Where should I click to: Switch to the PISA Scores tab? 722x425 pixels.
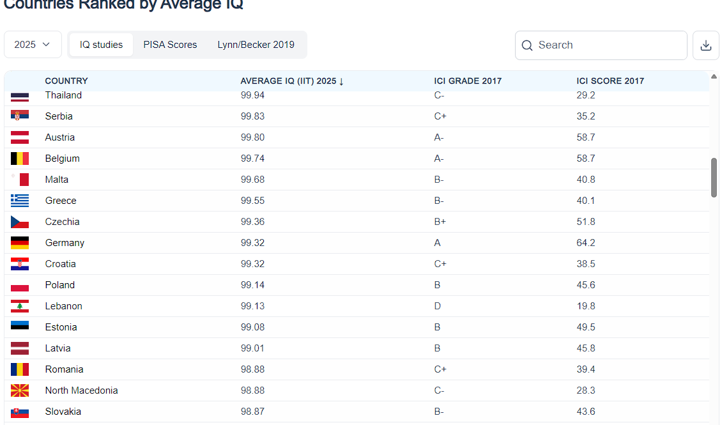click(170, 45)
